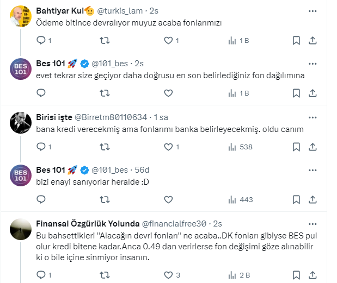Like Birisi işte's tweet
The image size is (337, 283).
pyautogui.click(x=169, y=147)
